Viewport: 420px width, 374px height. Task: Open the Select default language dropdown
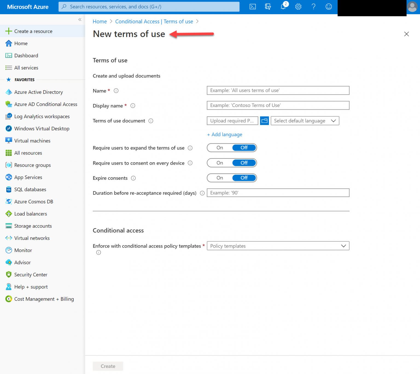305,121
